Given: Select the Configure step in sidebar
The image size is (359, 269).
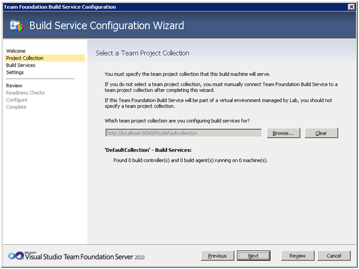Looking at the screenshot, I should point(17,100).
